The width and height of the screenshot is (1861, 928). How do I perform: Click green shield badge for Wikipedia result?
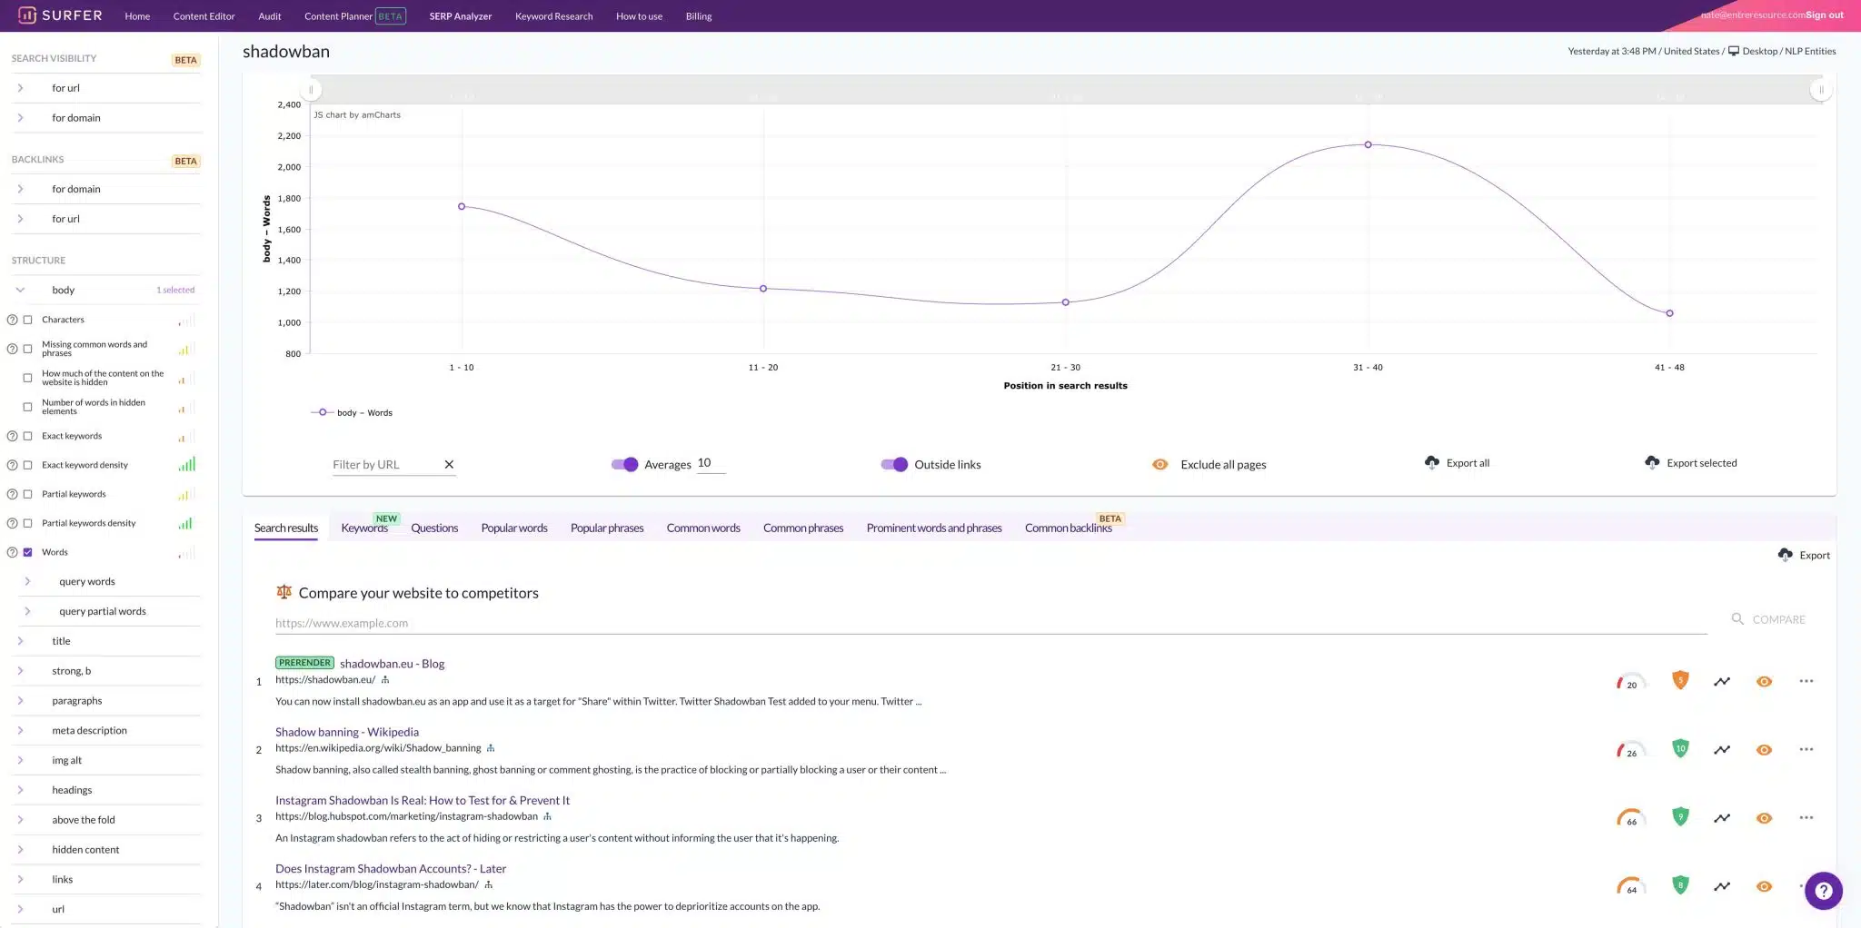tap(1680, 748)
